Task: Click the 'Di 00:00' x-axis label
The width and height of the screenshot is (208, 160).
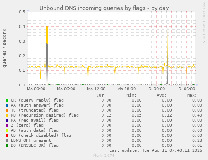Action: 157,89
